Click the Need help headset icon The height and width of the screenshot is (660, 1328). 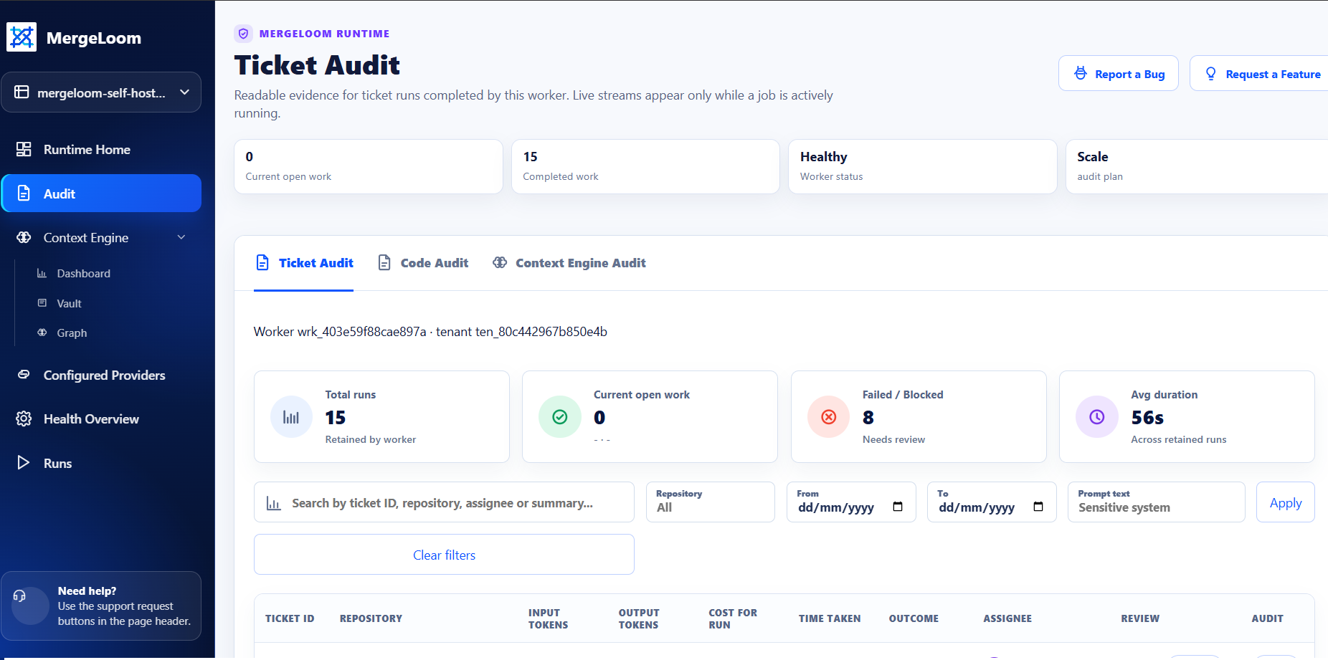20,596
